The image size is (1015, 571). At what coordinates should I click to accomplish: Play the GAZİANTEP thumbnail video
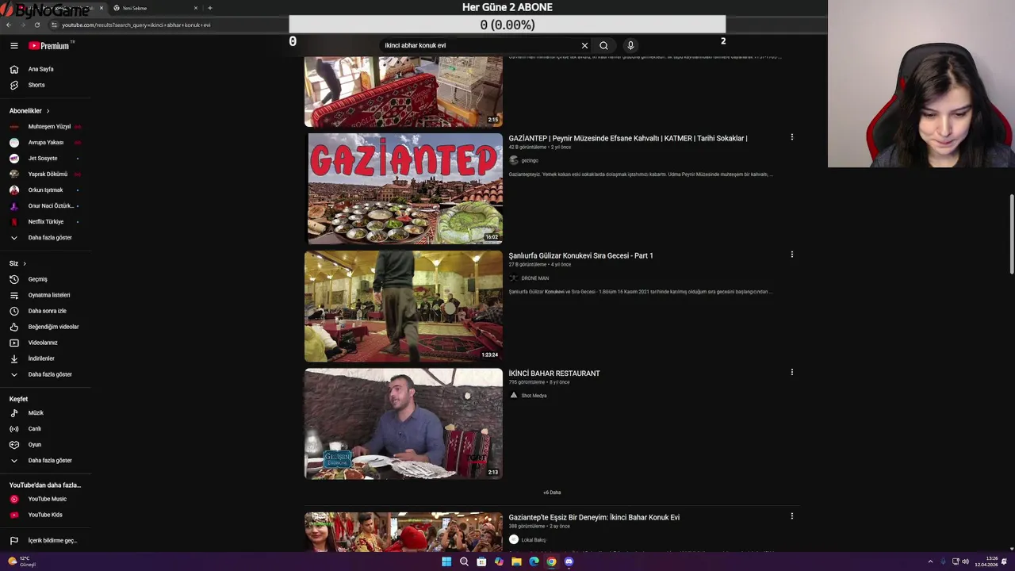point(404,189)
